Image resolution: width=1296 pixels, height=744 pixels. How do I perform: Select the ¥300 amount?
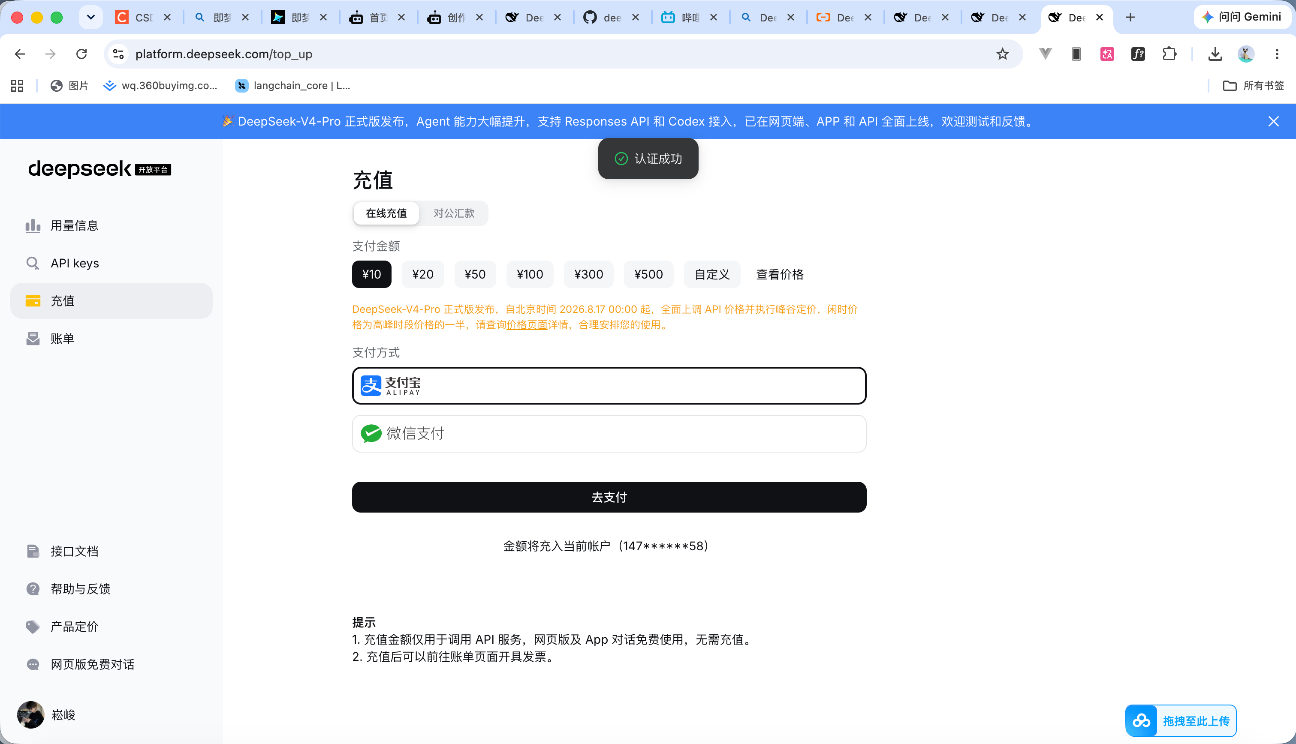click(588, 274)
